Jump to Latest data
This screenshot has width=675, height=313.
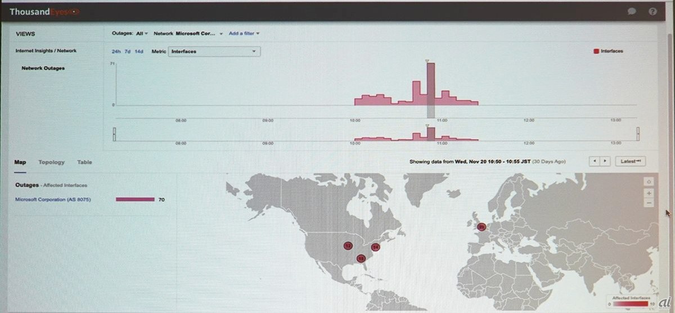(631, 161)
